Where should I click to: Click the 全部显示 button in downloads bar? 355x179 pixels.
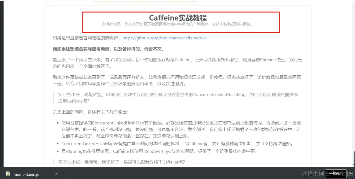[336, 174]
